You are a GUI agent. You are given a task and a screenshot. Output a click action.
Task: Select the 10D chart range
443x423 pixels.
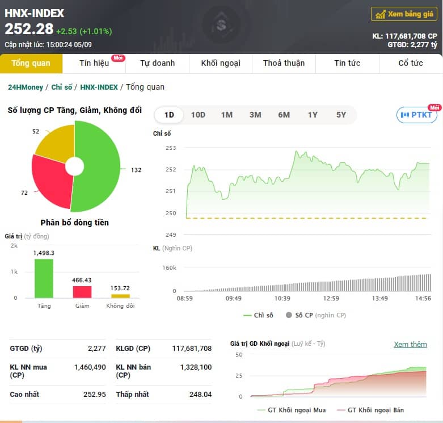pyautogui.click(x=198, y=115)
